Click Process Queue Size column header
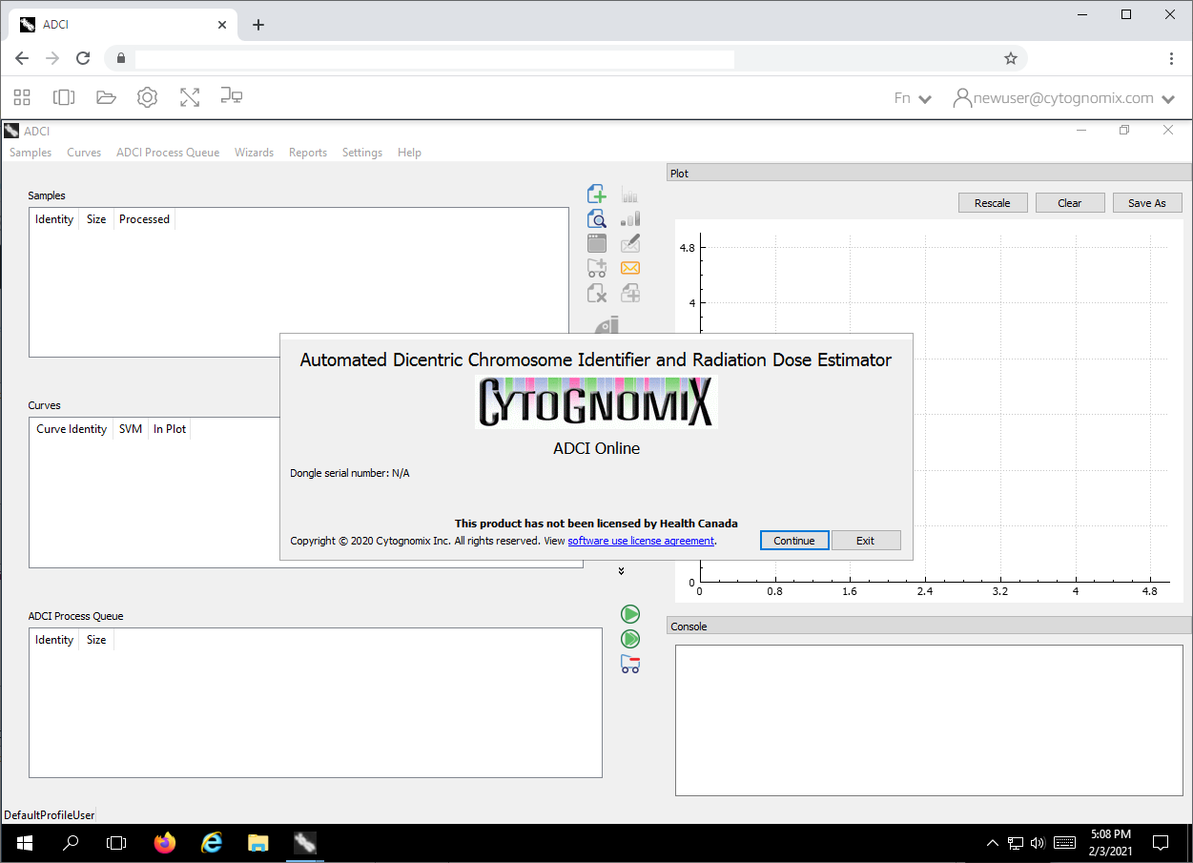This screenshot has height=863, width=1193. tap(96, 640)
